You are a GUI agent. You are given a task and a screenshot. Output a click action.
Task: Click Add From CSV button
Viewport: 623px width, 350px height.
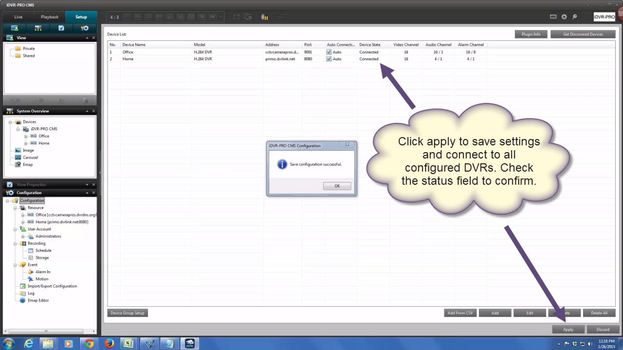pyautogui.click(x=460, y=313)
